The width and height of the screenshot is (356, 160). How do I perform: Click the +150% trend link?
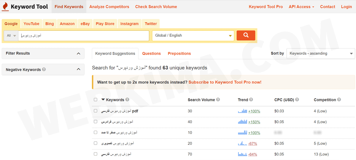[254, 122]
